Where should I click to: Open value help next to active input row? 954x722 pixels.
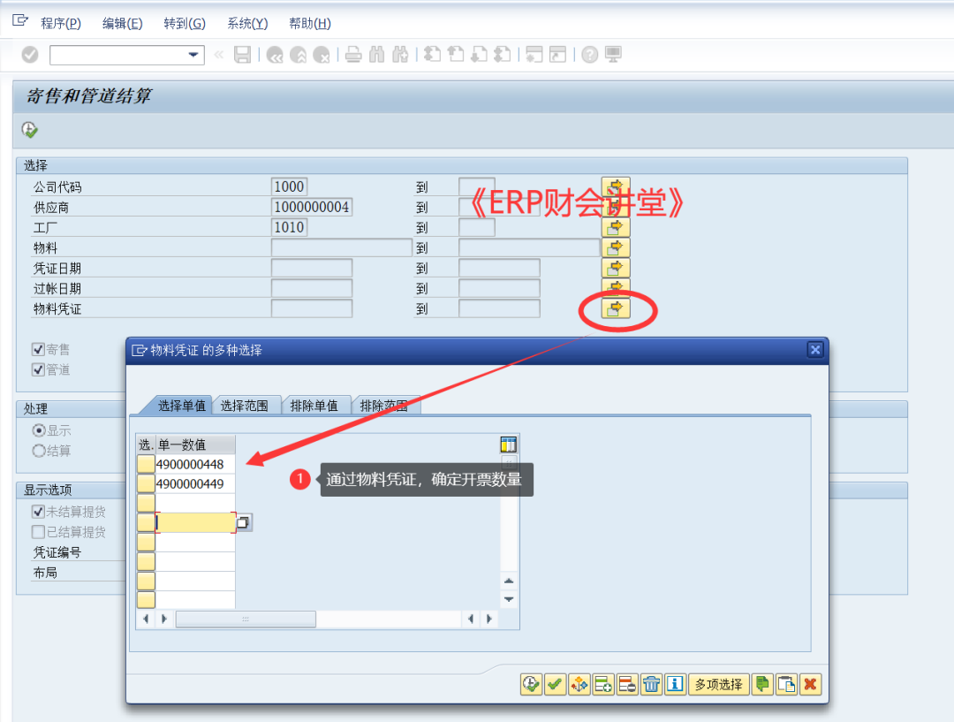[243, 522]
